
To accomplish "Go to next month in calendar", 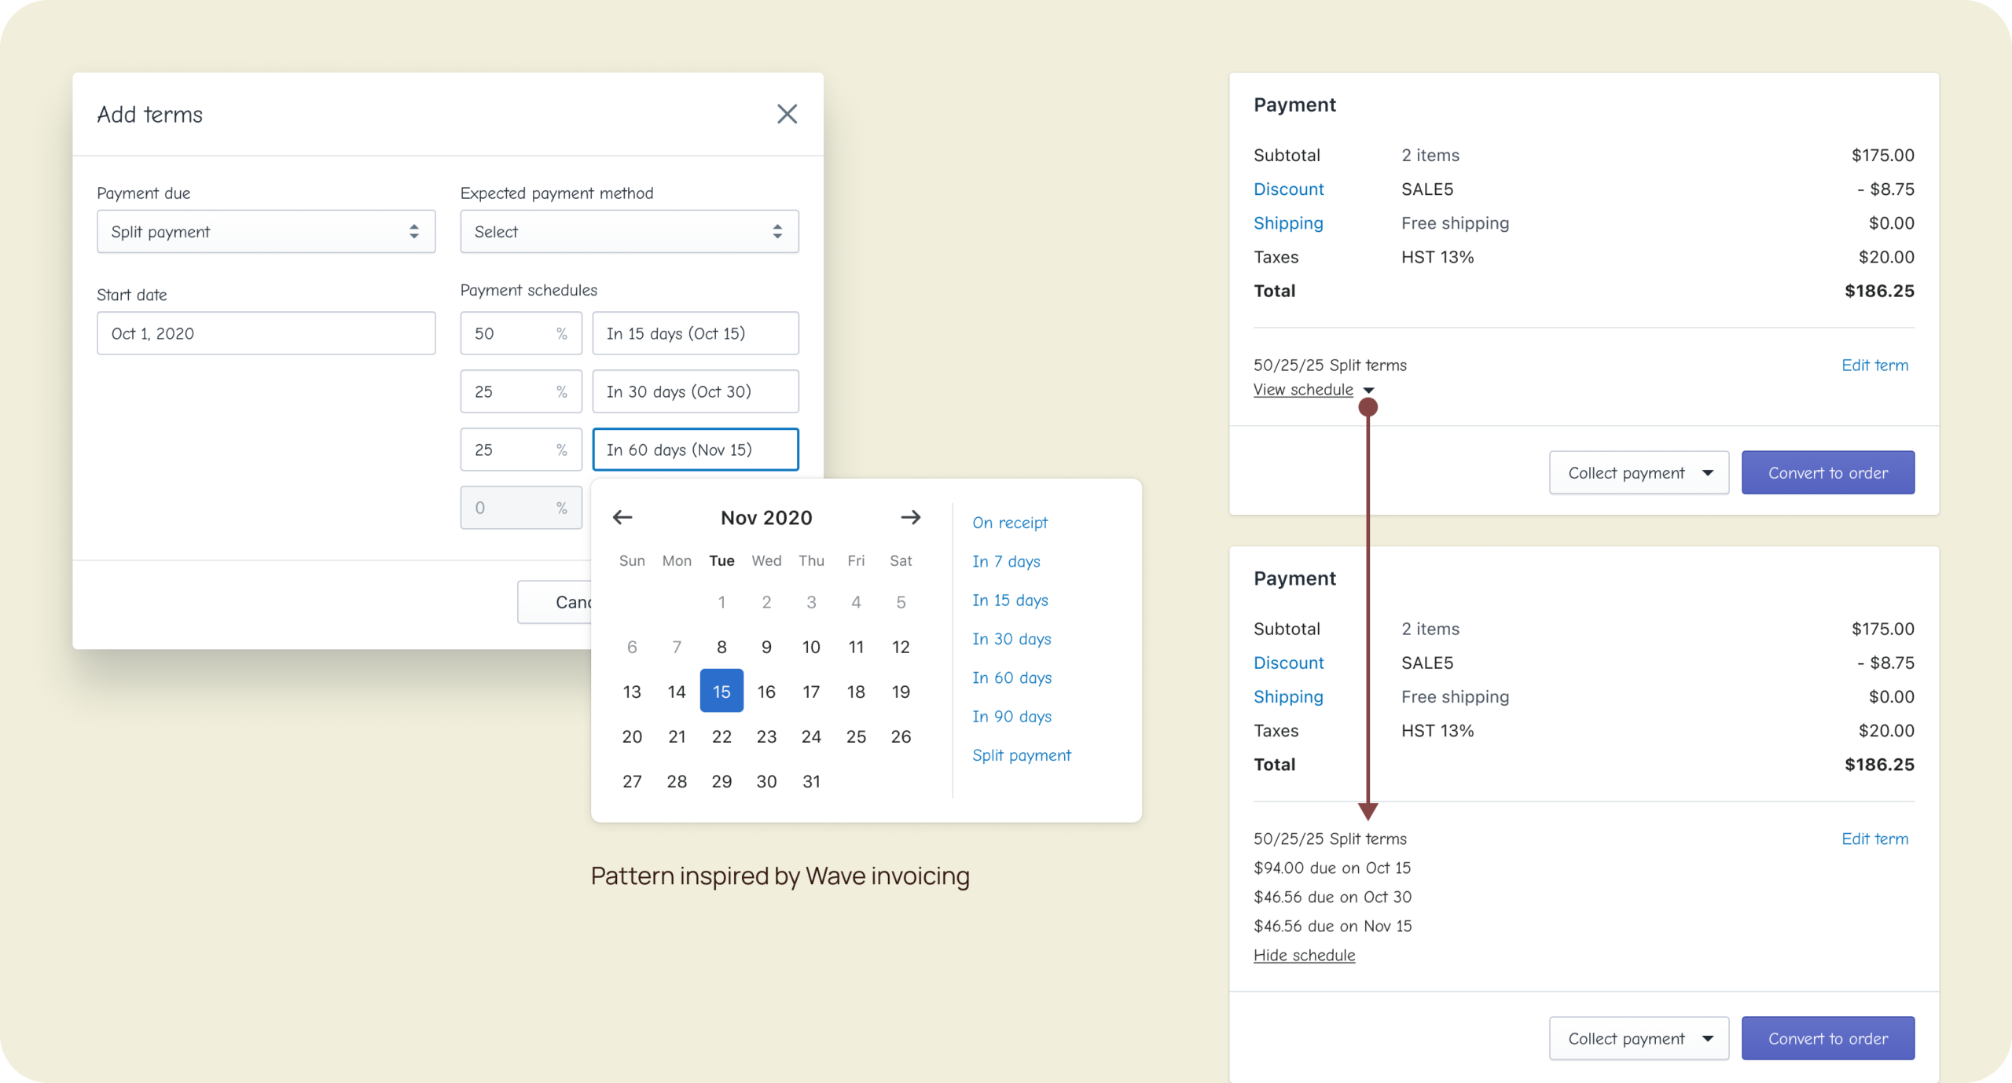I will click(x=910, y=517).
